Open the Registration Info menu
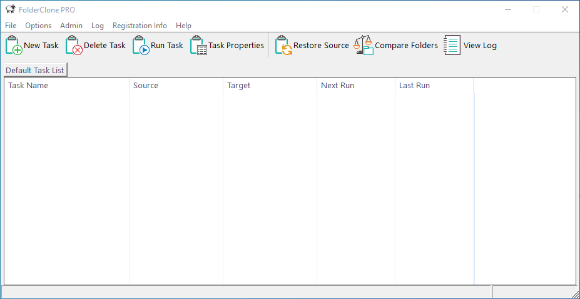The width and height of the screenshot is (580, 299). coord(140,26)
